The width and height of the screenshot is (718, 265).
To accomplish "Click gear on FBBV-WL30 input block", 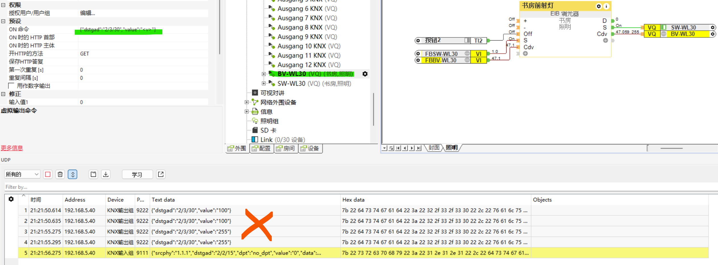I will tap(418, 60).
